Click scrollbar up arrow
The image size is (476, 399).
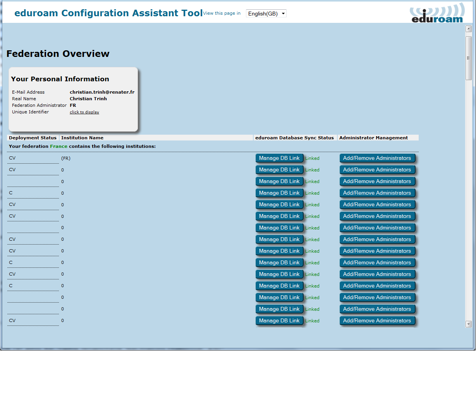pyautogui.click(x=469, y=29)
